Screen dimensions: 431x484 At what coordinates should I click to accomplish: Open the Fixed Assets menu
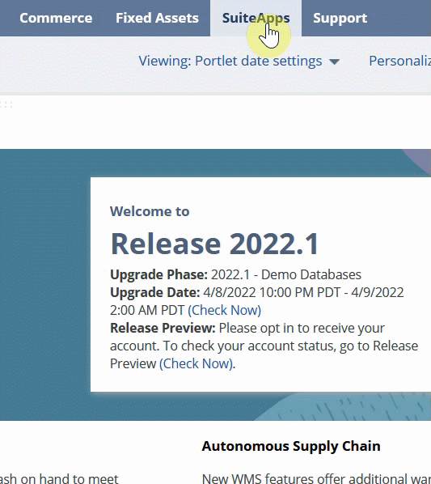157,18
